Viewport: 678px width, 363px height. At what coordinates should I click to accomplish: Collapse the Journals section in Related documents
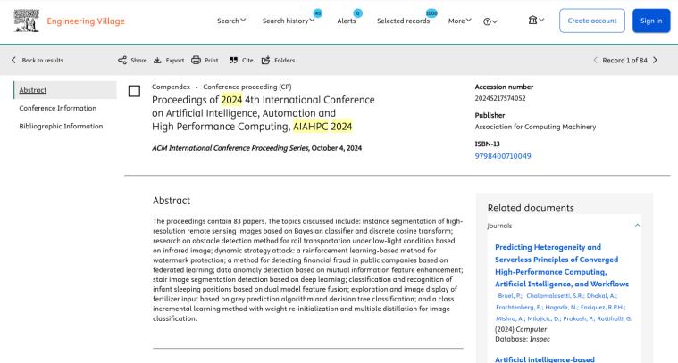pos(637,227)
